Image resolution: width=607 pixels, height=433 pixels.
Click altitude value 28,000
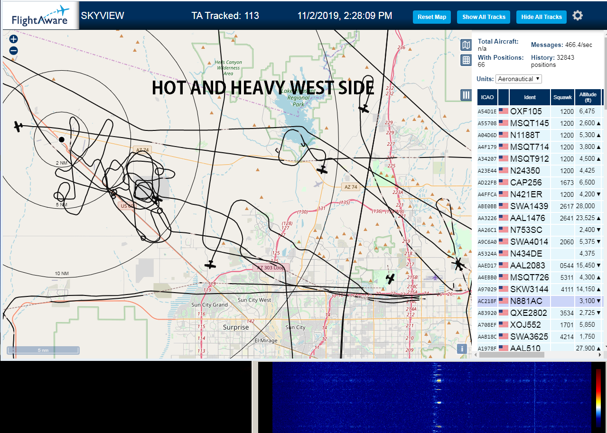coord(585,206)
